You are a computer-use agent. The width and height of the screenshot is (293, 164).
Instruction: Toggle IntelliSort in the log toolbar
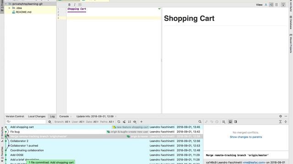130,122
